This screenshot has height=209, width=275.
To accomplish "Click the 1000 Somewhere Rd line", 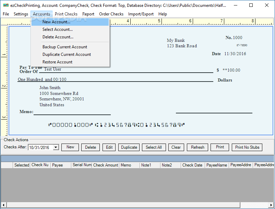I will click(x=59, y=94).
